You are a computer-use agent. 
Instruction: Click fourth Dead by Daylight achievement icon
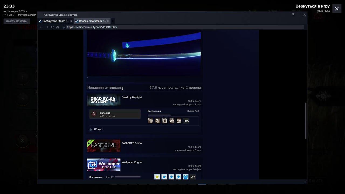[172, 121]
